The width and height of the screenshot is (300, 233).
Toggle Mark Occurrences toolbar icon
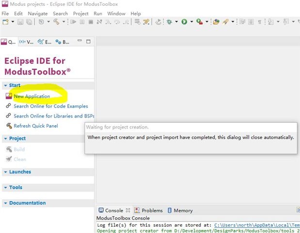pos(242,22)
